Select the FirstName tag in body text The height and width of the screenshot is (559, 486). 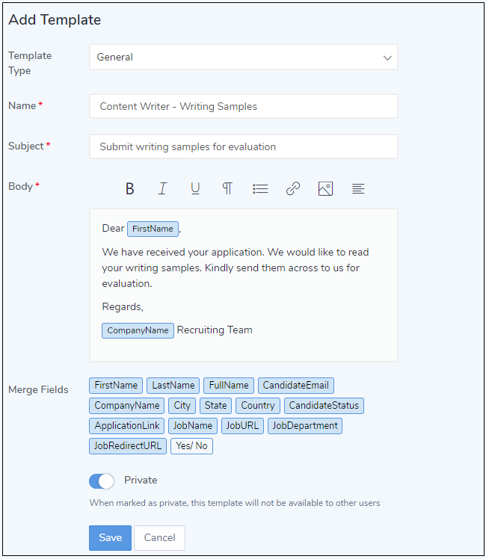point(153,229)
